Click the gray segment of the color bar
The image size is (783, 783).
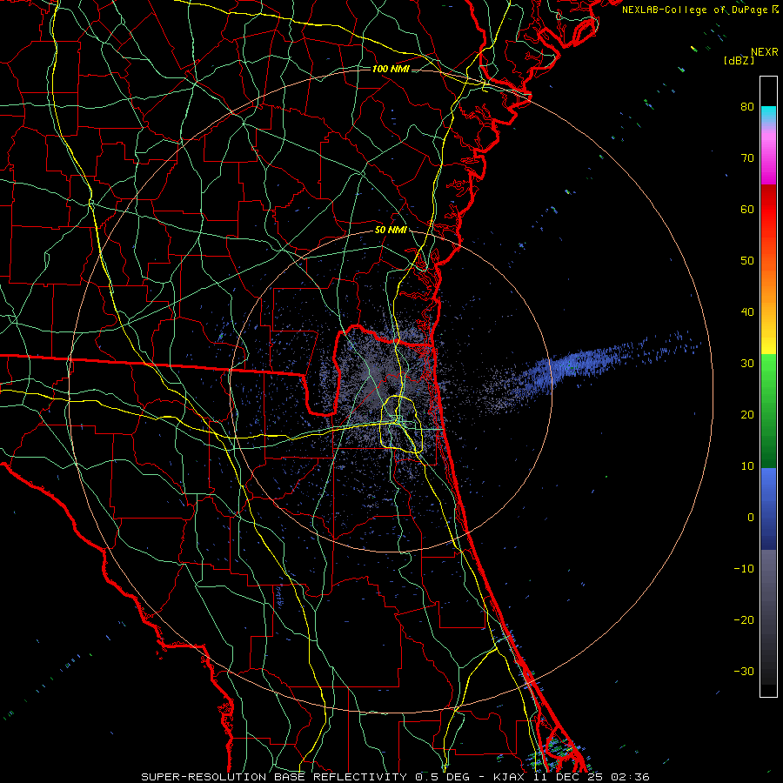[x=768, y=617]
